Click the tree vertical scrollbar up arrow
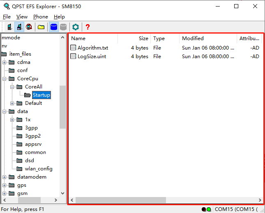Image resolution: width=265 pixels, height=213 pixels. coord(62,37)
